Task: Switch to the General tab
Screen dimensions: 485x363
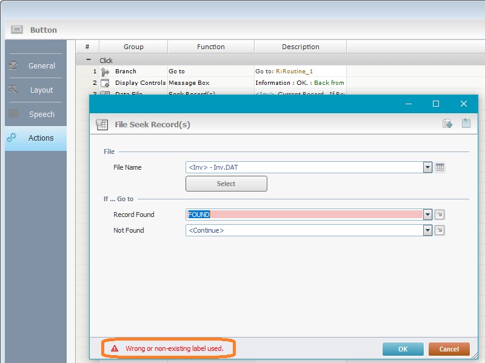Action: tap(36, 65)
